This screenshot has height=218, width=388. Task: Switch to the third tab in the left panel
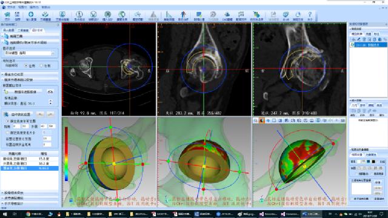(38, 30)
